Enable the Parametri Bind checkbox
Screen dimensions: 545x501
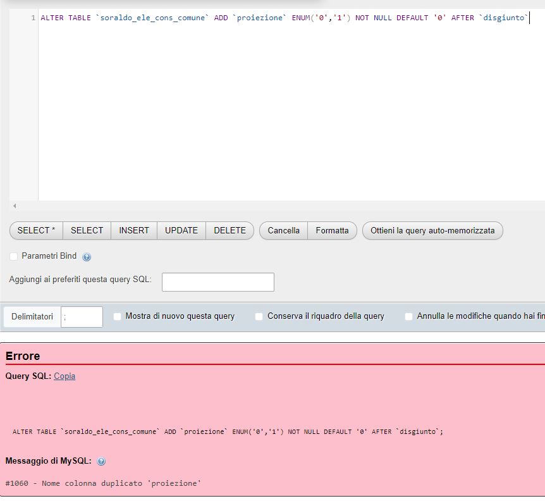(14, 256)
